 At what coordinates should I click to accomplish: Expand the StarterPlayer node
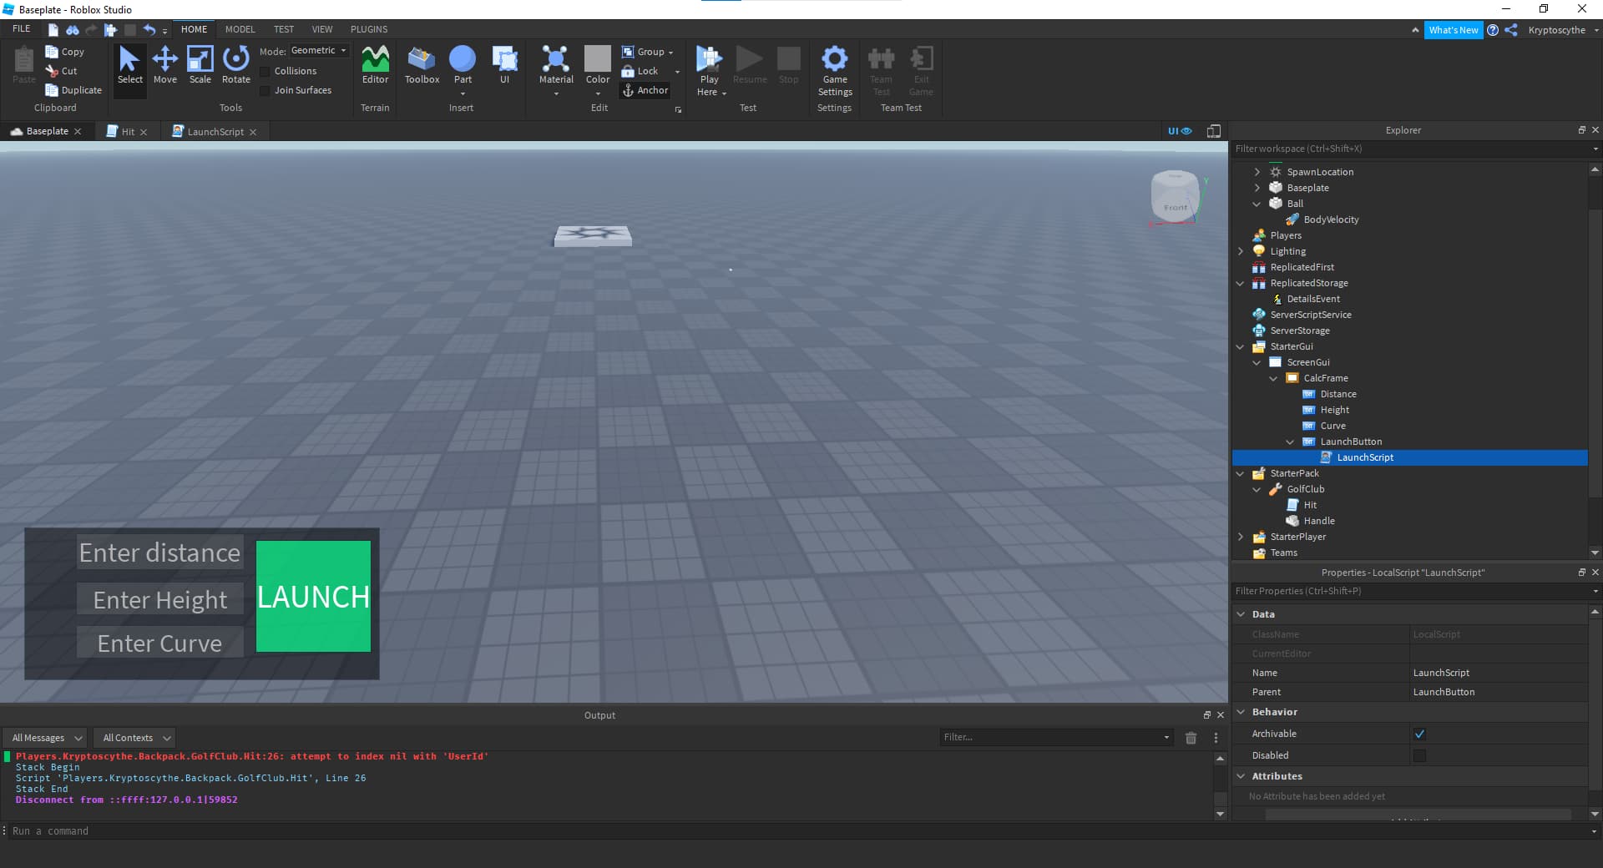1240,537
